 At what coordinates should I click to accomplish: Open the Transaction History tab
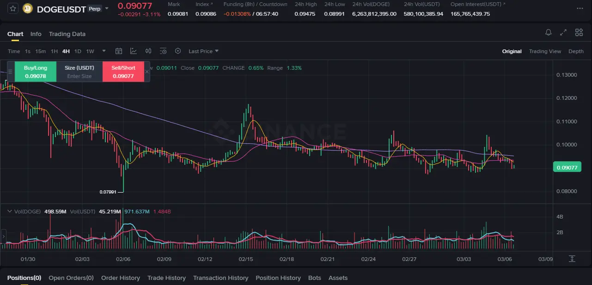[220, 278]
